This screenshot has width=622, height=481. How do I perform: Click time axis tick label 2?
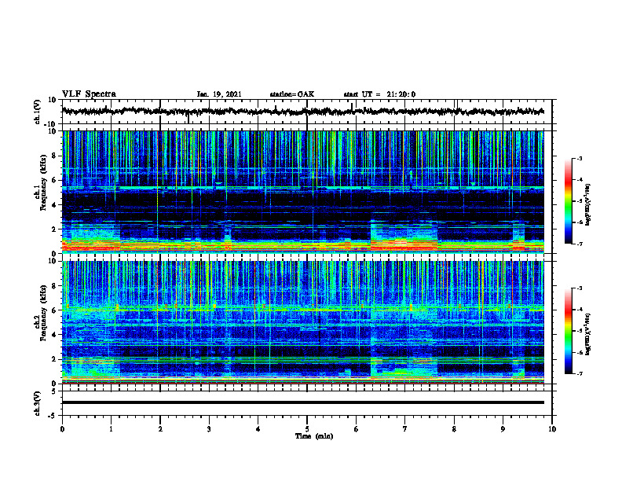(x=160, y=429)
